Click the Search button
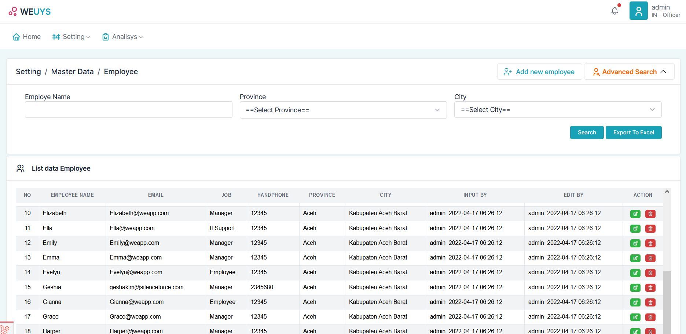The width and height of the screenshot is (686, 334). point(587,132)
